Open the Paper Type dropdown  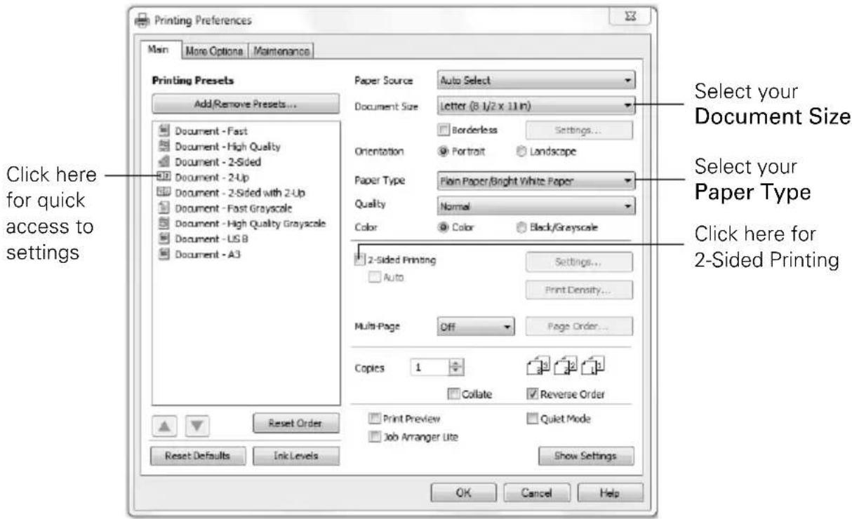point(535,181)
